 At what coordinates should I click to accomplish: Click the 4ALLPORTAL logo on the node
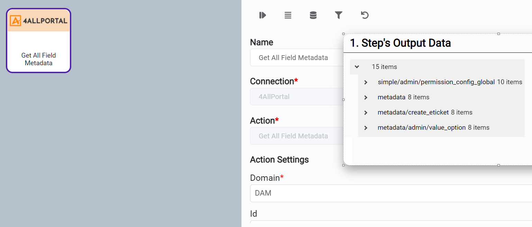pyautogui.click(x=39, y=21)
